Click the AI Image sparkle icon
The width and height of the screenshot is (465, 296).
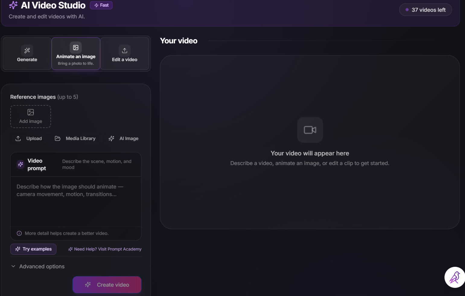click(x=111, y=139)
